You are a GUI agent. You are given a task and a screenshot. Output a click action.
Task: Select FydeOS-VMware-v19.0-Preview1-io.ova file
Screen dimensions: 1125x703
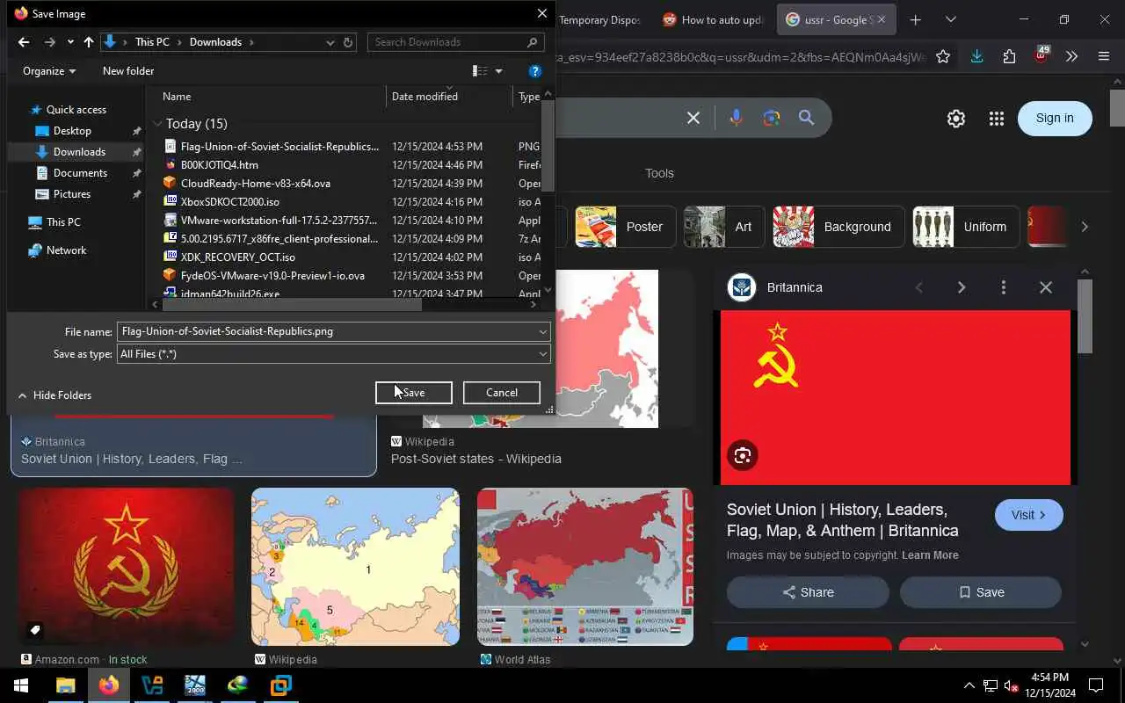(x=272, y=276)
